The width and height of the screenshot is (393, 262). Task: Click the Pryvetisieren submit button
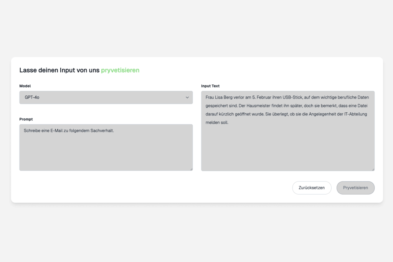(x=355, y=188)
